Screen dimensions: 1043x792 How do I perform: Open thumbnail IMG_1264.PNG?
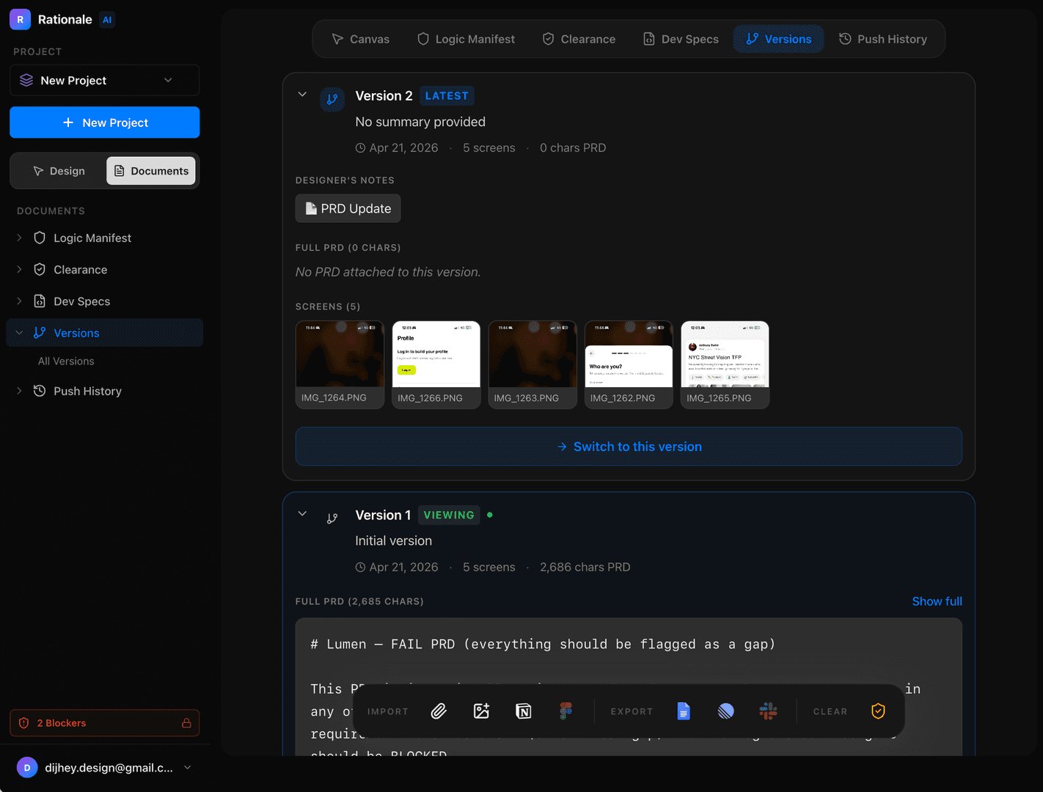point(340,364)
